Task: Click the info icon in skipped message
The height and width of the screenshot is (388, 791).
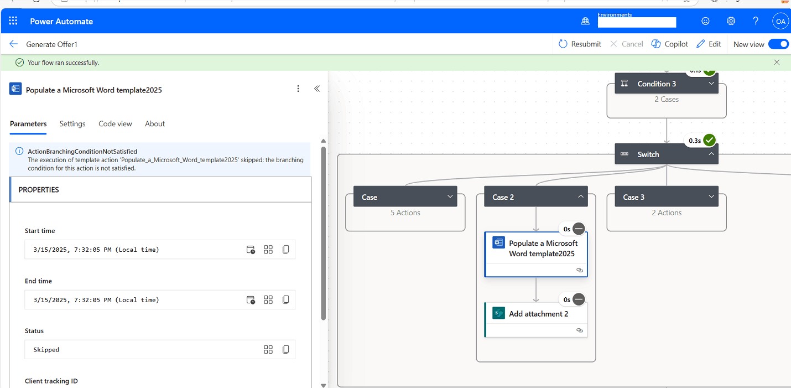Action: click(x=19, y=151)
